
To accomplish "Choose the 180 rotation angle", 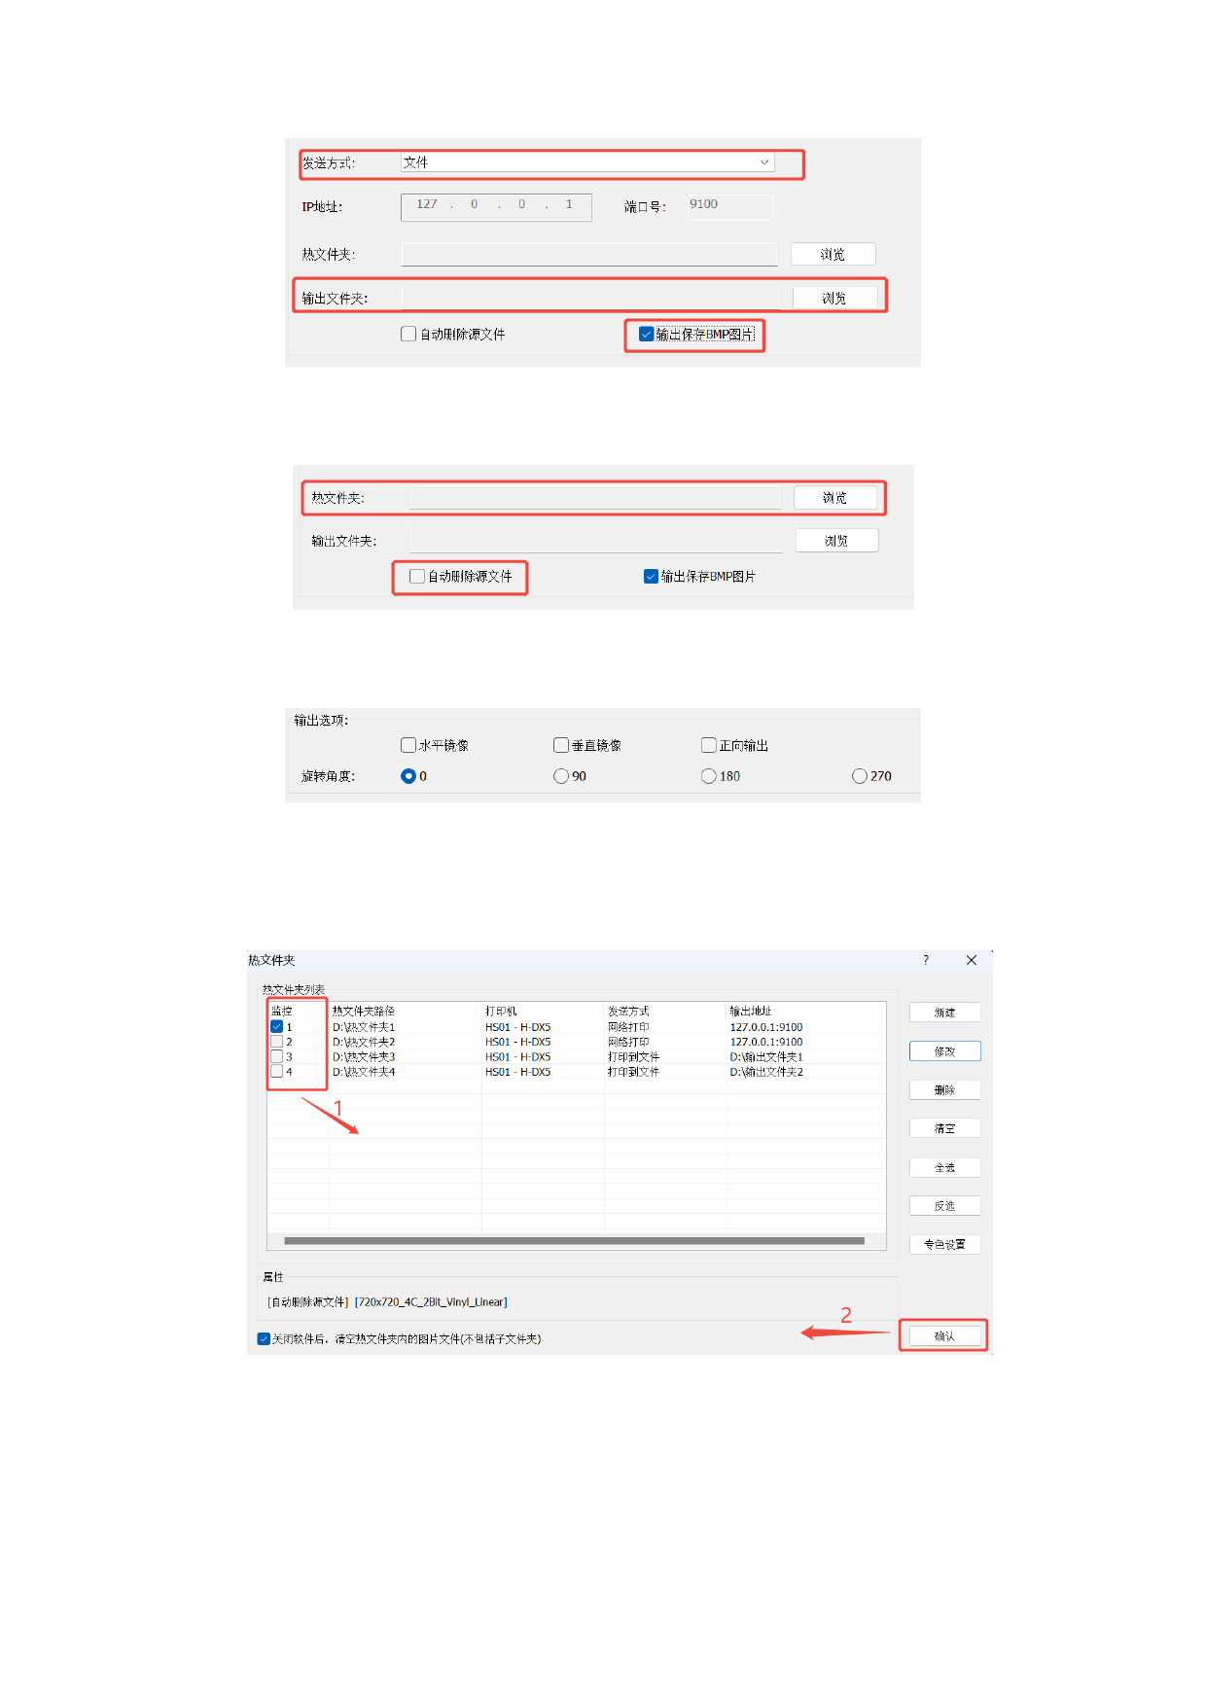I will (x=709, y=776).
